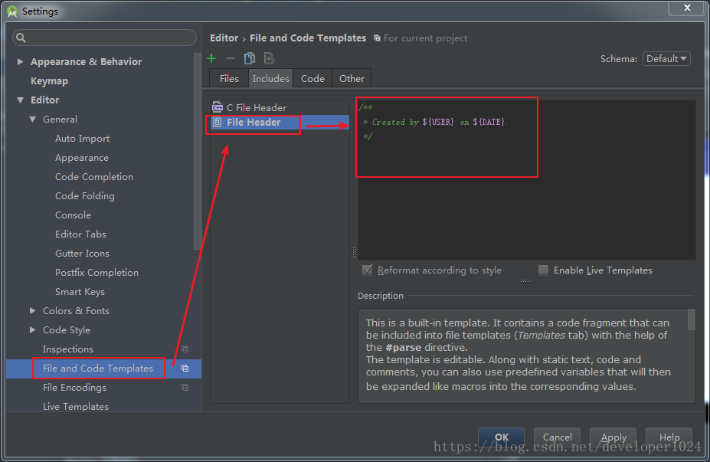This screenshot has height=462, width=710.
Task: Open File Encodings settings
Action: tap(75, 387)
